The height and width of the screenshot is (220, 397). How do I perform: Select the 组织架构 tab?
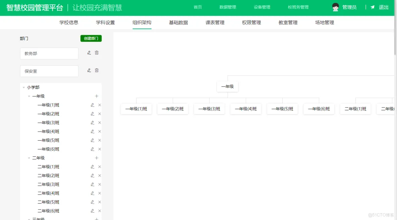[x=142, y=22]
